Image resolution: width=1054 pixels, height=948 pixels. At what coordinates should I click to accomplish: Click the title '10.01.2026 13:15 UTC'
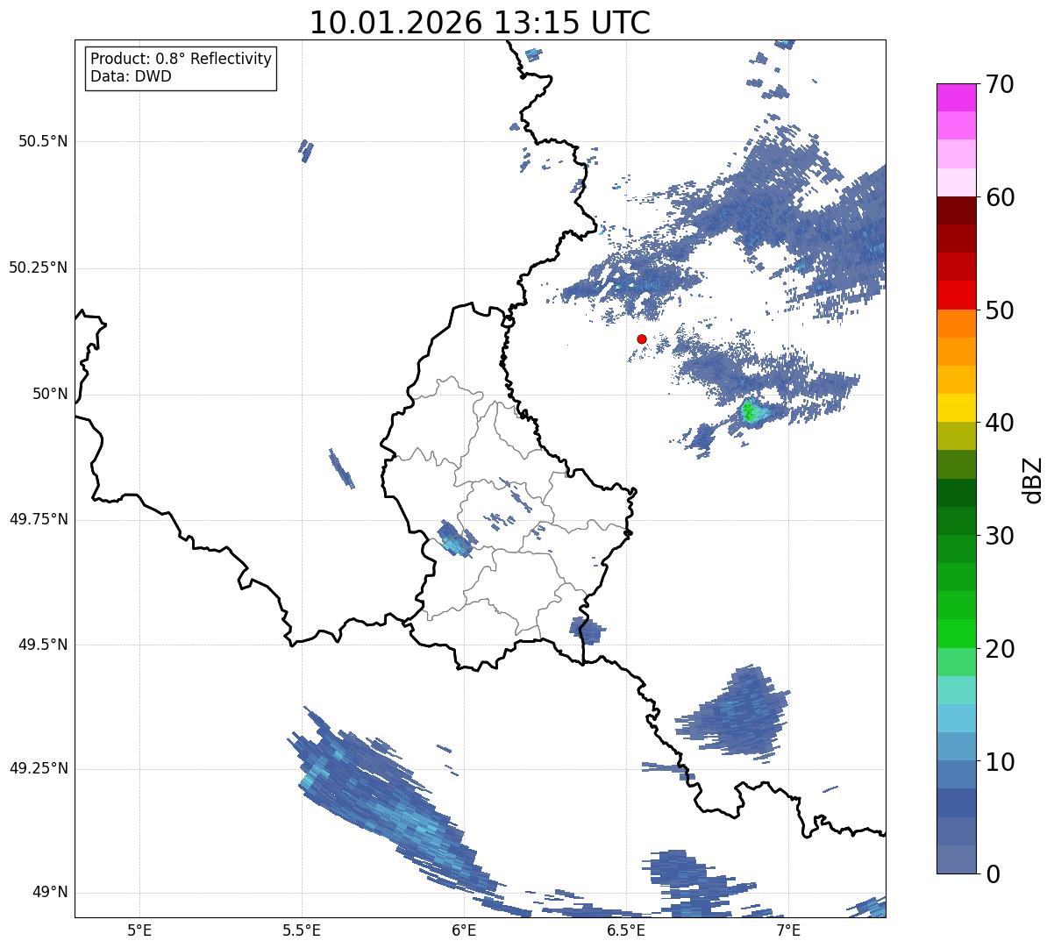[480, 23]
